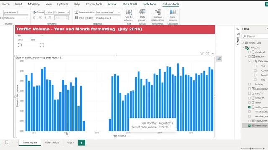The width and height of the screenshot is (268, 150).
Task: Open the Insert ribbon tab
Action: (x=18, y=4)
